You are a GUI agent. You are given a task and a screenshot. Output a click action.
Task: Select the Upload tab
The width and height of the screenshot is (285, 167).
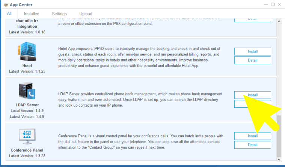pyautogui.click(x=86, y=14)
